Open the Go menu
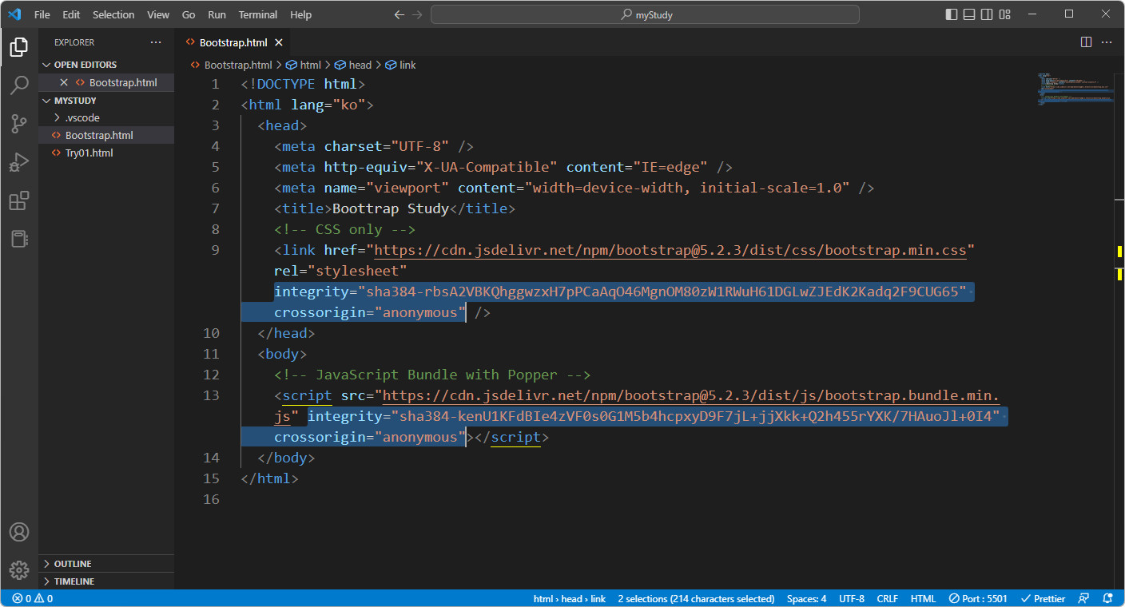Screen dimensions: 1125x607 pos(189,14)
